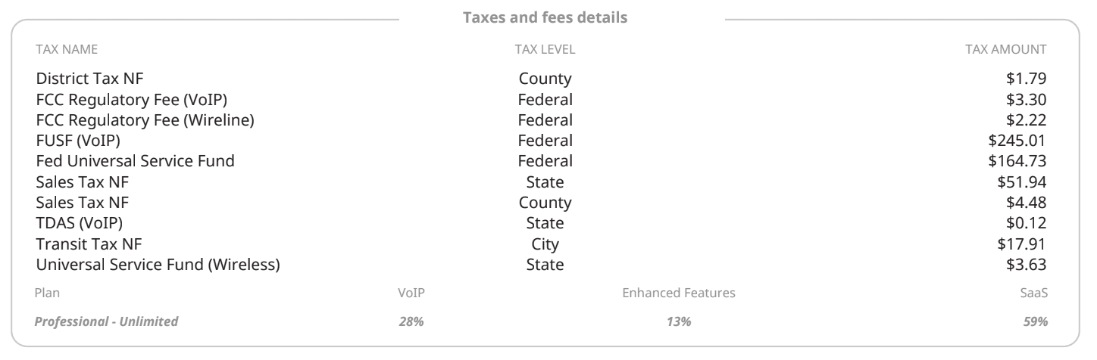The width and height of the screenshot is (1097, 360).
Task: Click the 13% Enhanced Features value
Action: (x=679, y=322)
